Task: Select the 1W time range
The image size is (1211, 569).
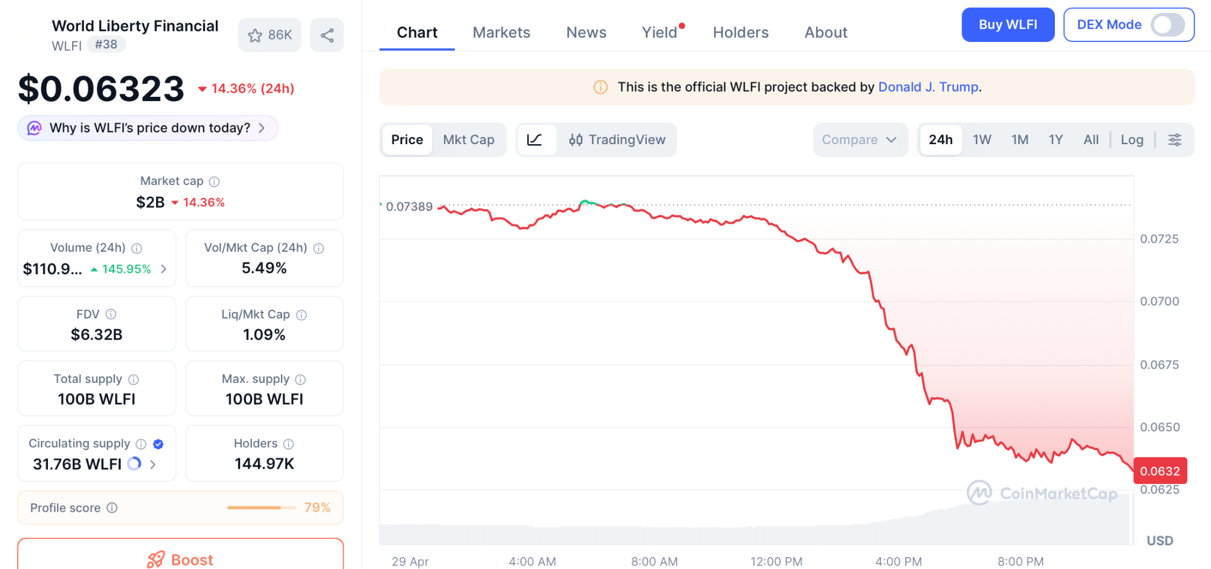Action: point(982,140)
